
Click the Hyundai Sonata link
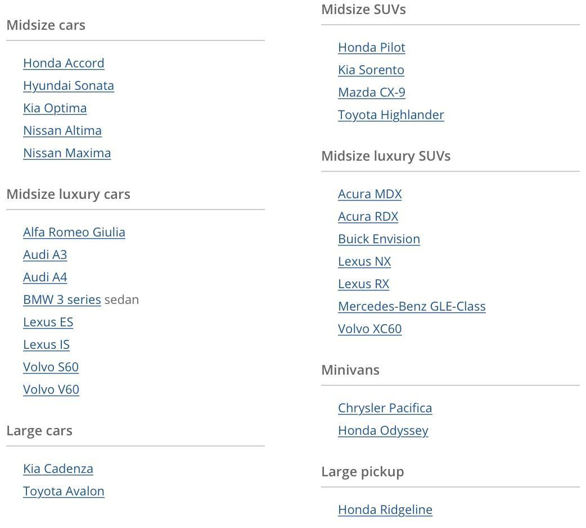pos(69,85)
